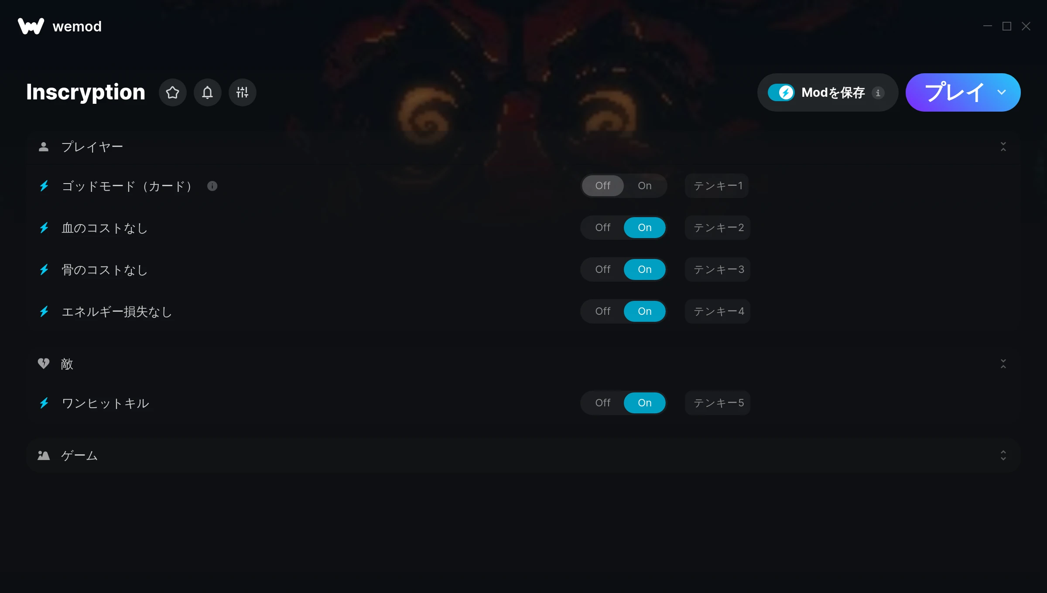Expand the ゲーム section

coord(1003,455)
